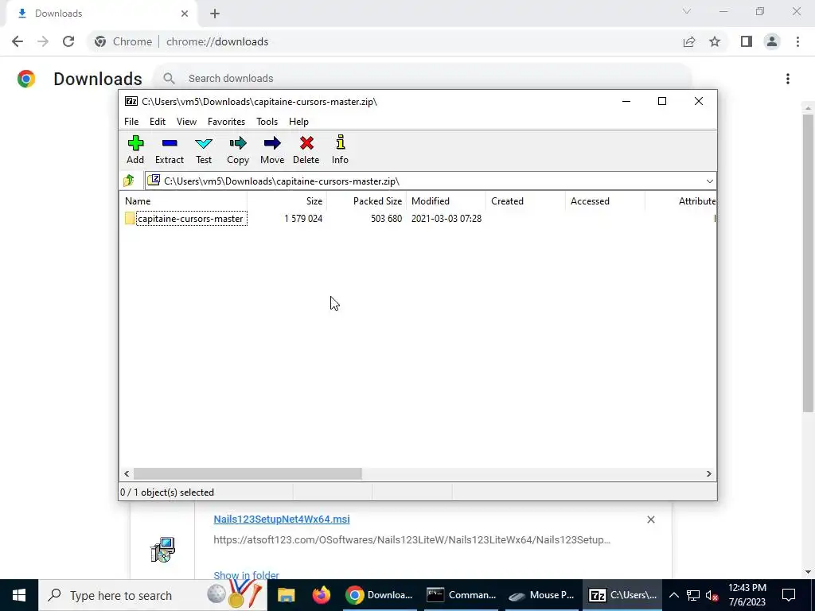Open the View menu
Viewport: 815px width, 611px height.
point(186,122)
